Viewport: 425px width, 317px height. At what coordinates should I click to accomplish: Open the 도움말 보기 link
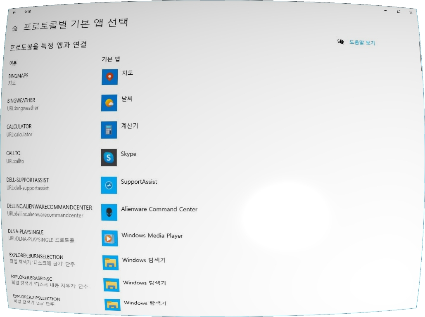click(362, 43)
